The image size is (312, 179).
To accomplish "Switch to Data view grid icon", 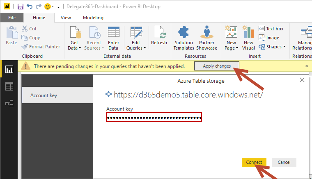I will click(9, 86).
